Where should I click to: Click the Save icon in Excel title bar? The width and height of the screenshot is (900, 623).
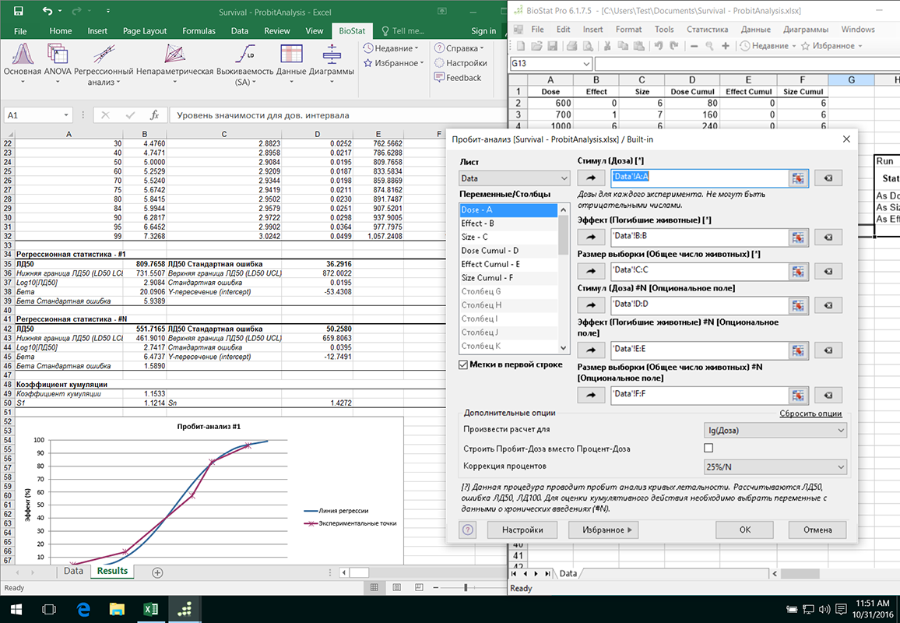pos(19,11)
